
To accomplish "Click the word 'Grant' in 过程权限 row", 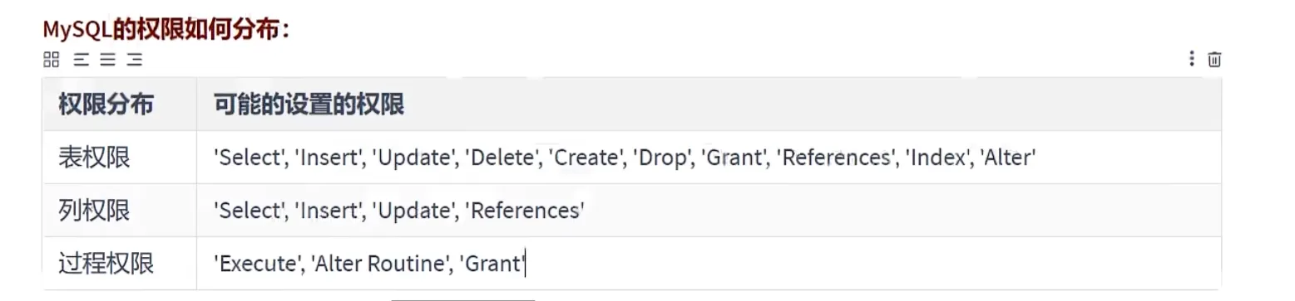I will (x=492, y=264).
